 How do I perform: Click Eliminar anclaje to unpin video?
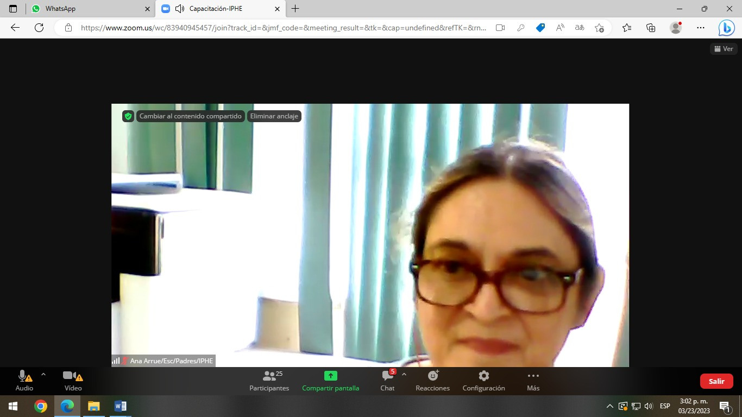[274, 116]
